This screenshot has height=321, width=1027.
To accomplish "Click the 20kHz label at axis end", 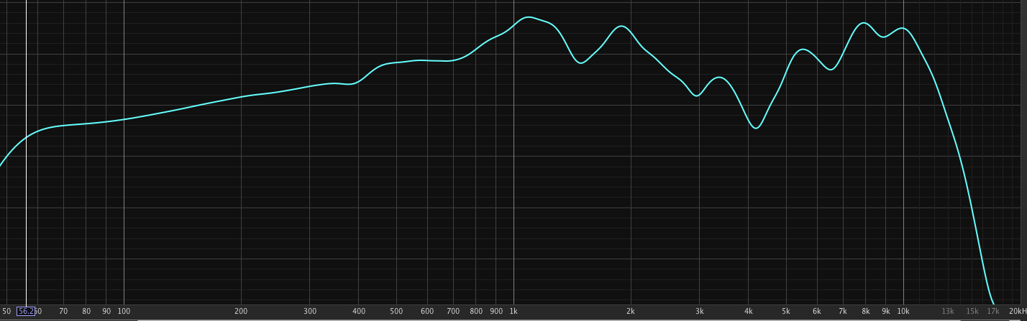I will [1018, 311].
